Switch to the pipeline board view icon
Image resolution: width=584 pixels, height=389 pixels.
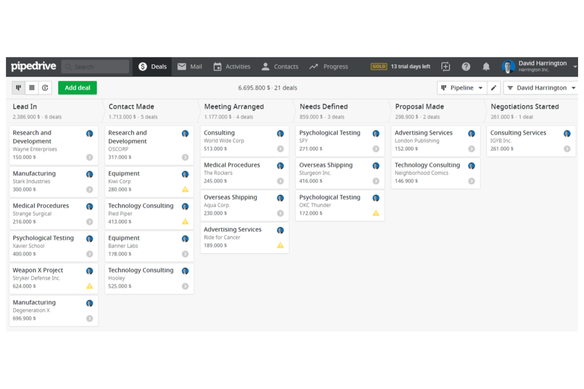(x=18, y=87)
